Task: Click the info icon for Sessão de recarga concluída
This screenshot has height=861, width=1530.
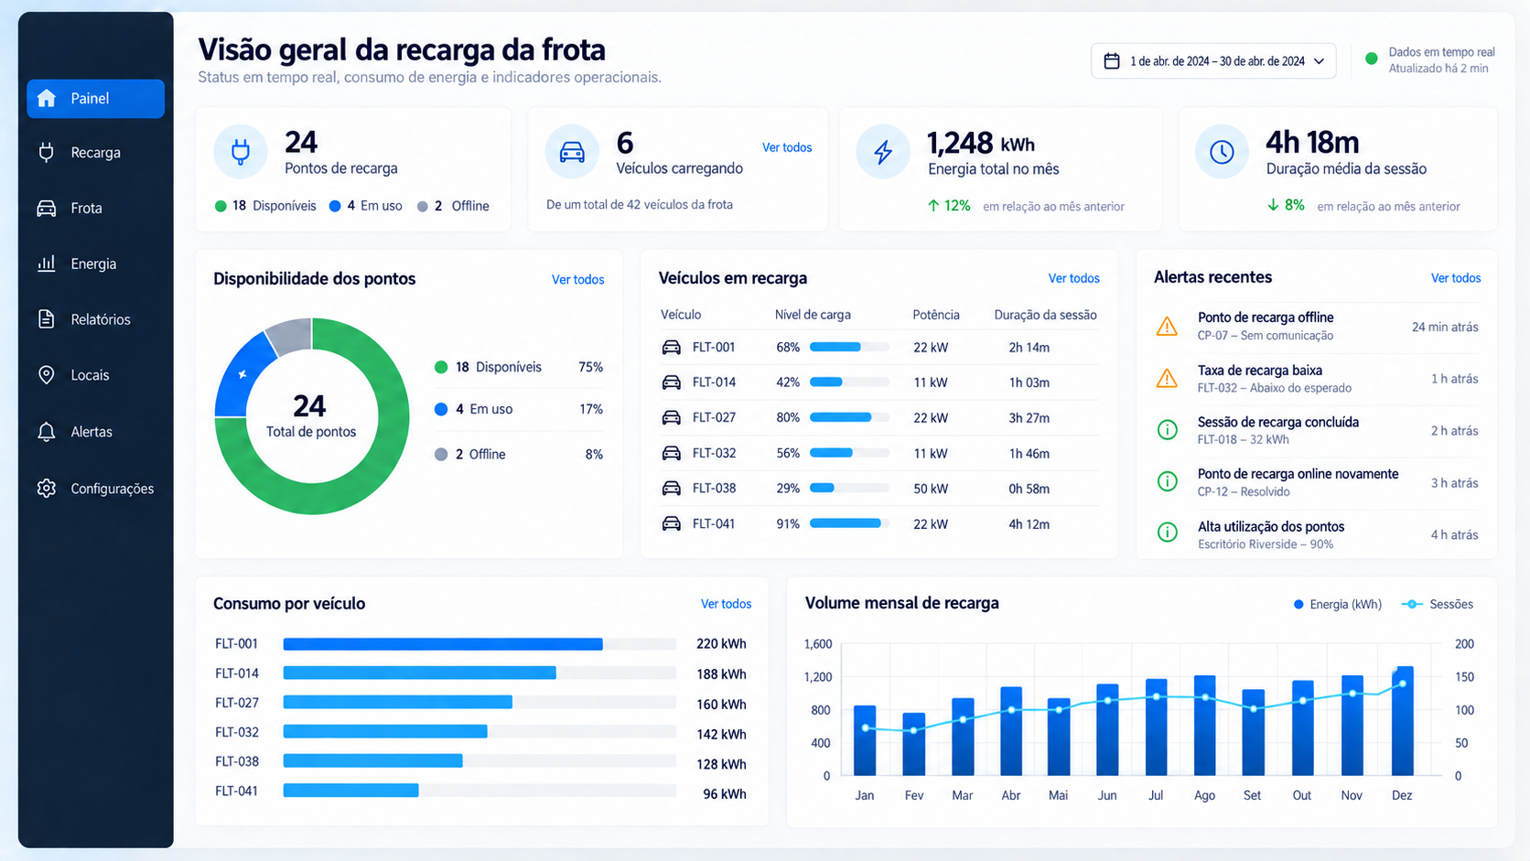Action: tap(1168, 430)
